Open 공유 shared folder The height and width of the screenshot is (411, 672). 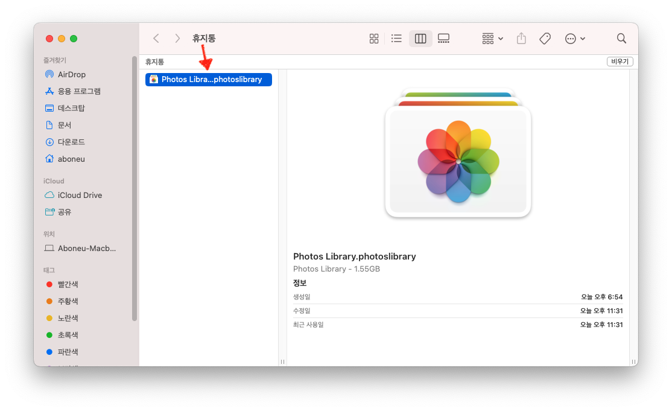click(x=65, y=212)
